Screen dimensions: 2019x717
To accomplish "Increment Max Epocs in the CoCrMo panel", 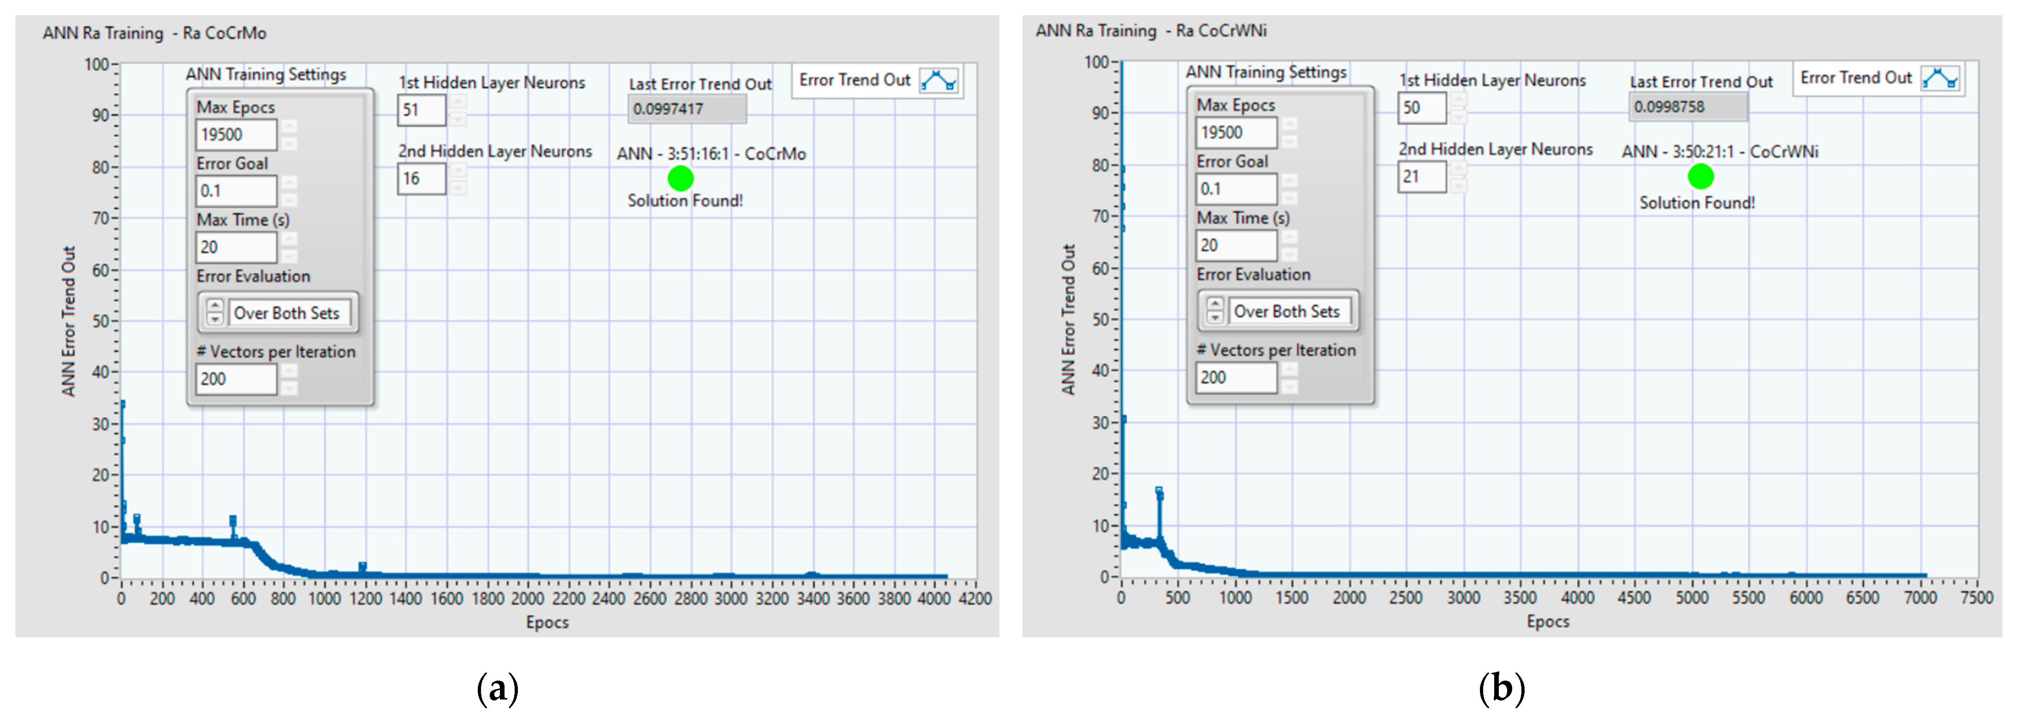I will pos(290,126).
